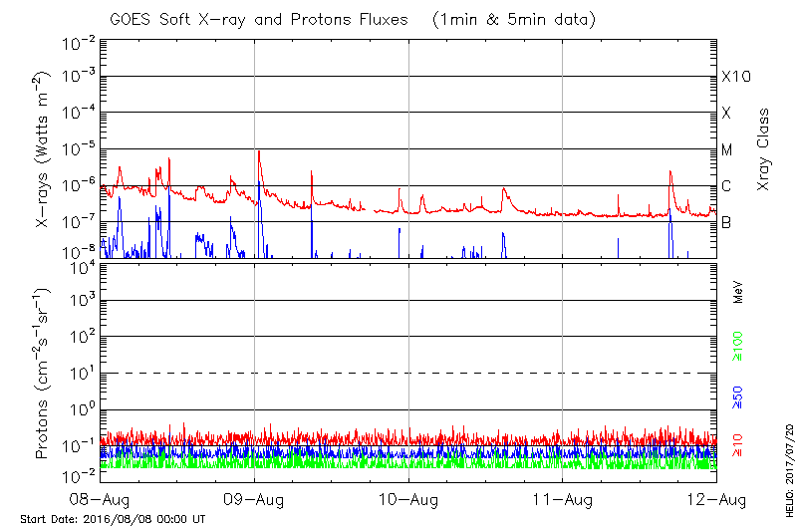This screenshot has height=528, width=797.
Task: Click the M flare class label
Action: 727,150
